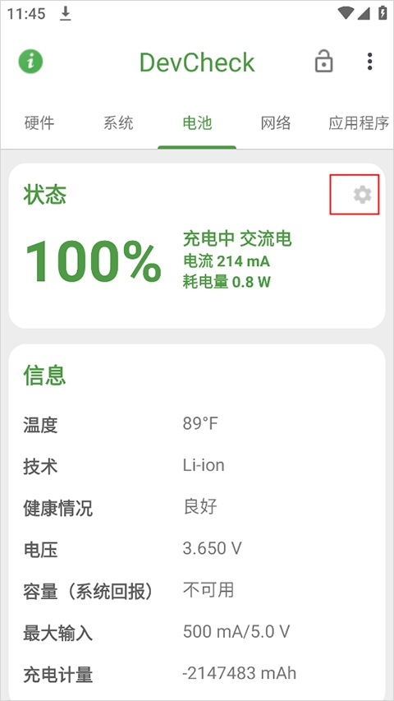Open the 应用程序 tab
This screenshot has width=394, height=701.
point(359,123)
